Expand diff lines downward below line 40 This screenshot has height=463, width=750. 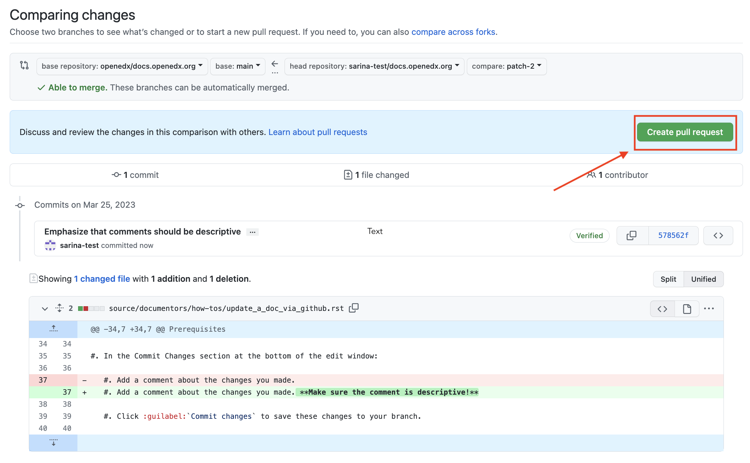tap(53, 443)
